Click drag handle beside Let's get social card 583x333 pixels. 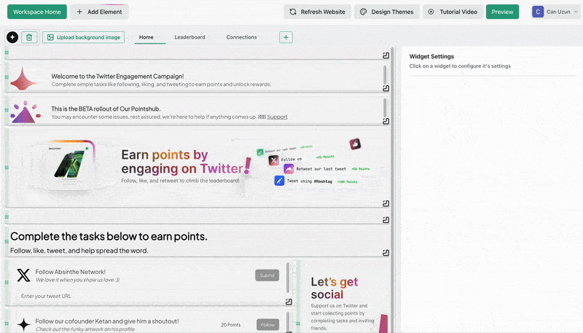298,324
